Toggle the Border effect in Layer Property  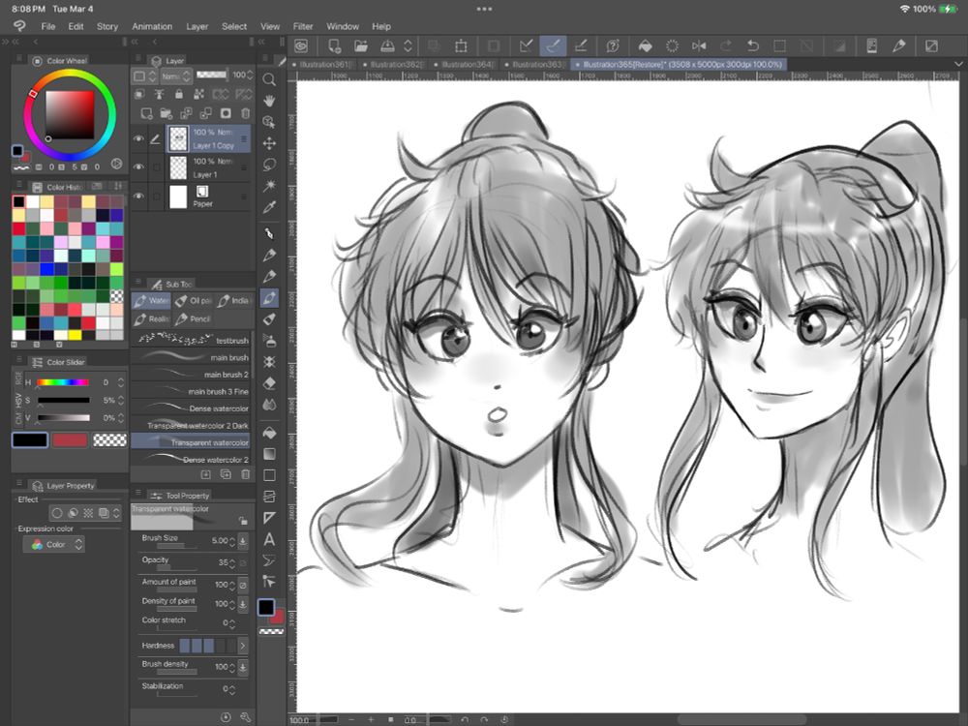point(57,513)
